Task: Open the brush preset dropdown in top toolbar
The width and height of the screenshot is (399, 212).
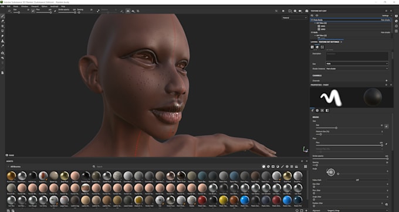Action: point(10,11)
